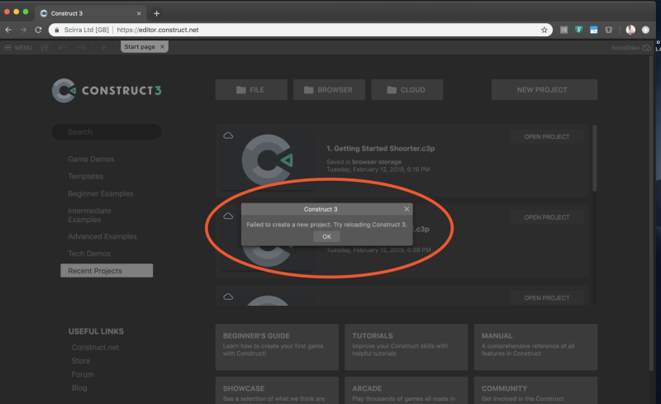Open the hamburger MENU in the editor
Image resolution: width=661 pixels, height=404 pixels.
(18, 47)
